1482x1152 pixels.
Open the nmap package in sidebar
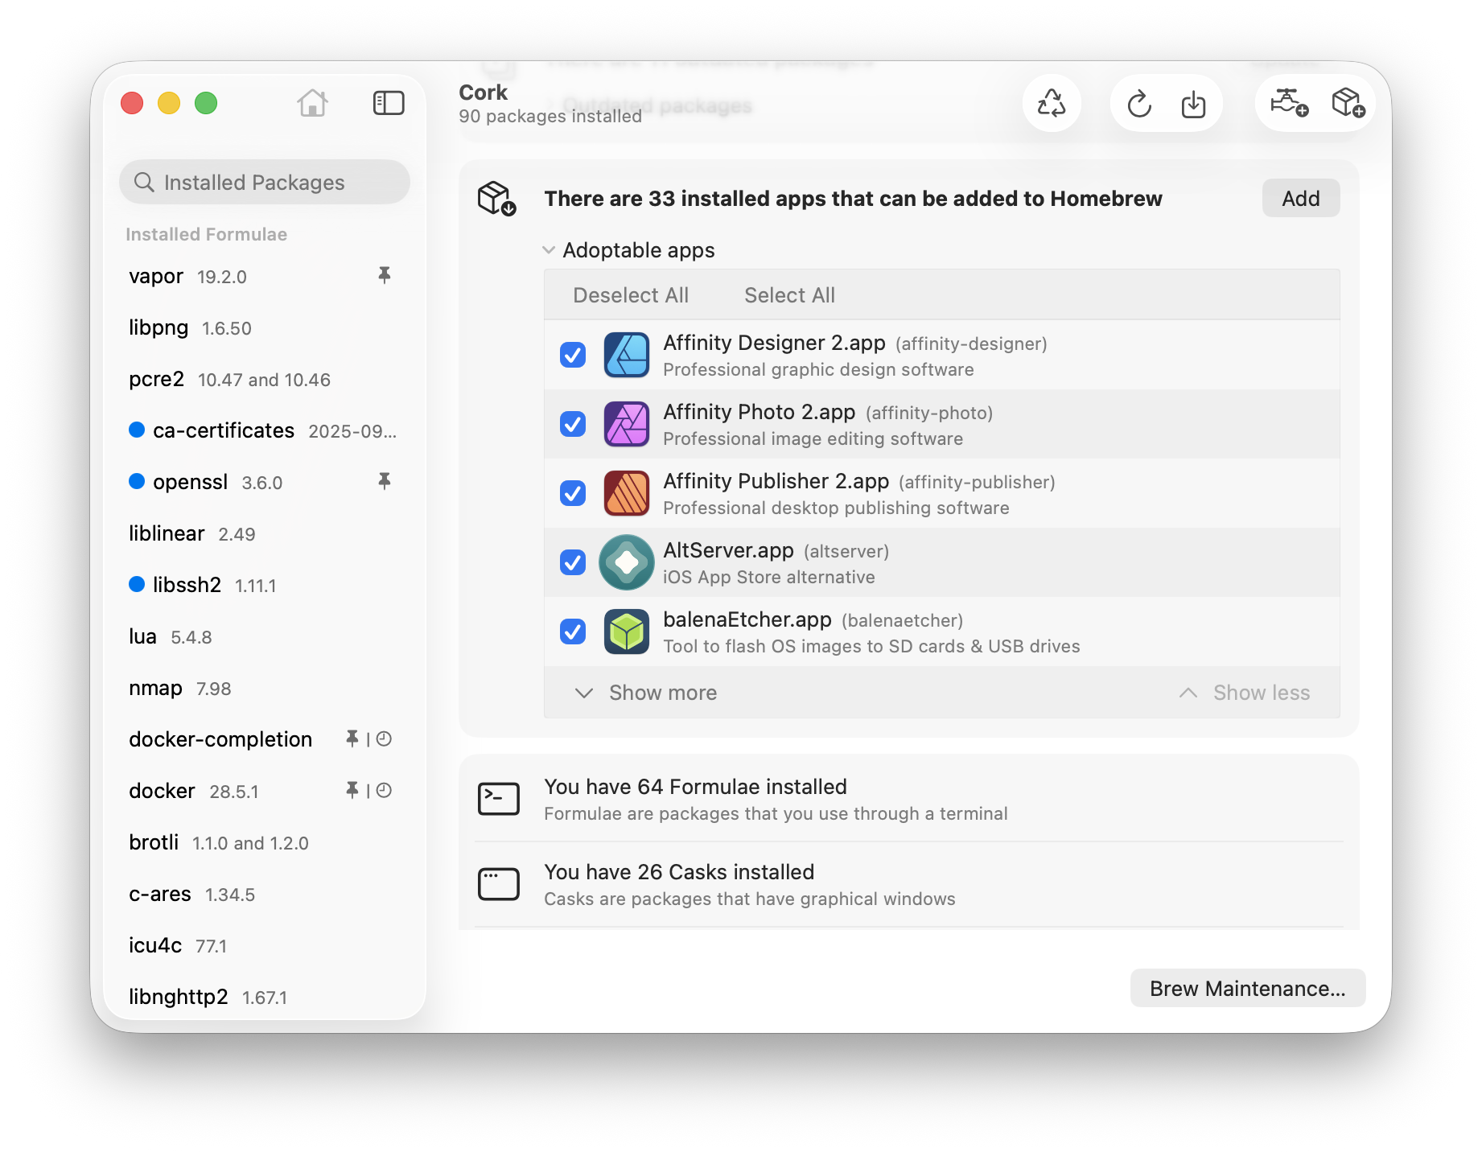pos(156,688)
